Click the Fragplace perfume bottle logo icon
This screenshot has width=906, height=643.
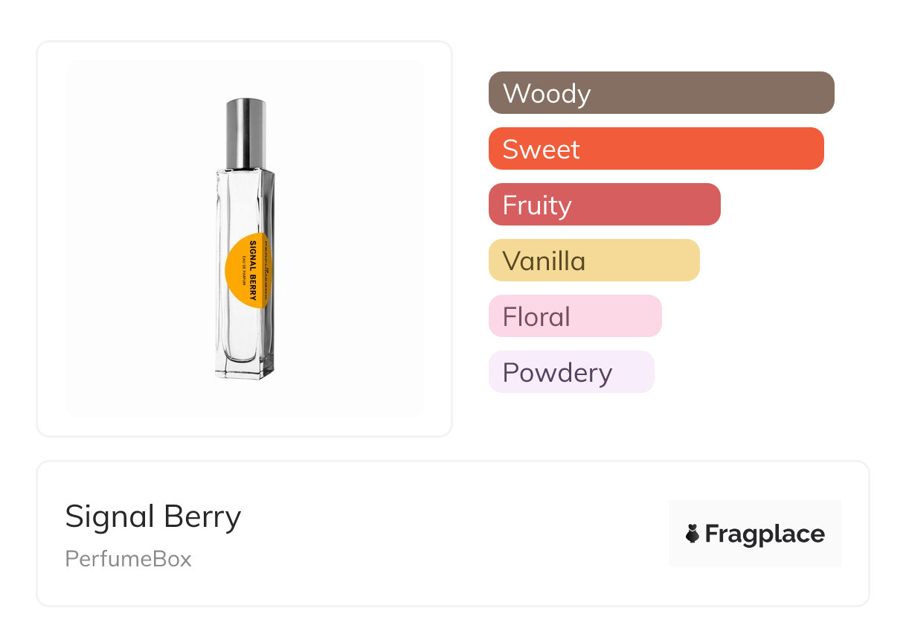[693, 534]
